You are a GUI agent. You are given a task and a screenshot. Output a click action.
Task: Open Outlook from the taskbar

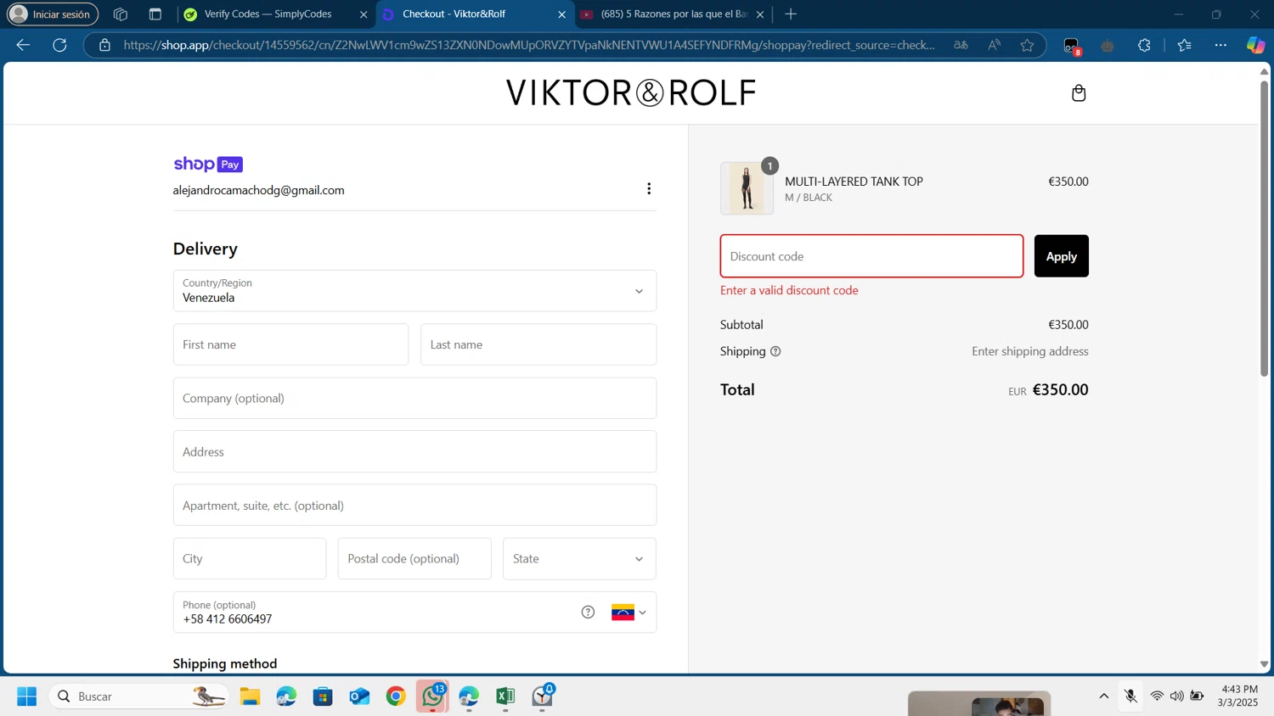(x=359, y=696)
